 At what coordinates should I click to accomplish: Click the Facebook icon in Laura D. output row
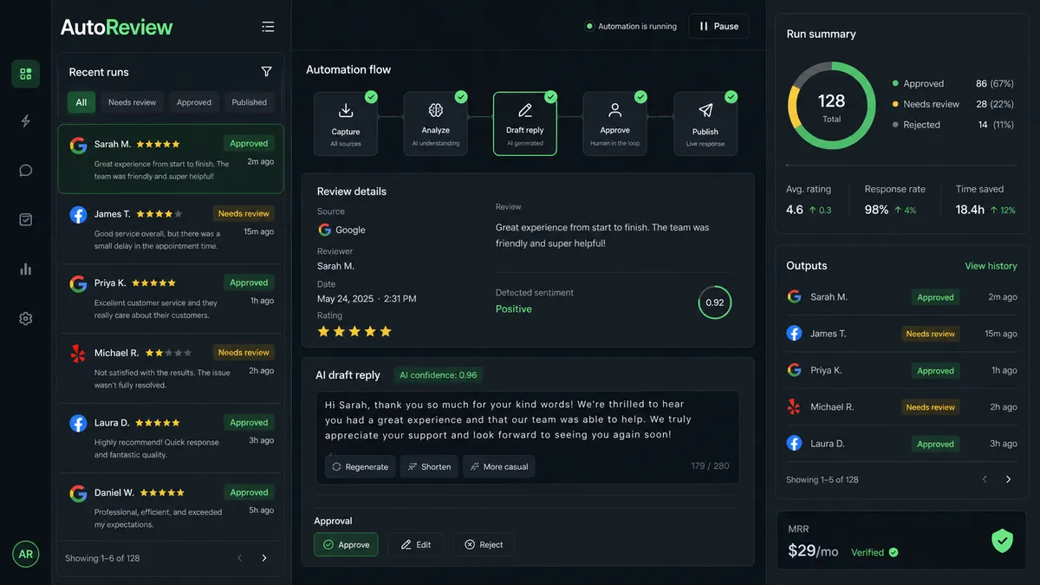(x=794, y=443)
